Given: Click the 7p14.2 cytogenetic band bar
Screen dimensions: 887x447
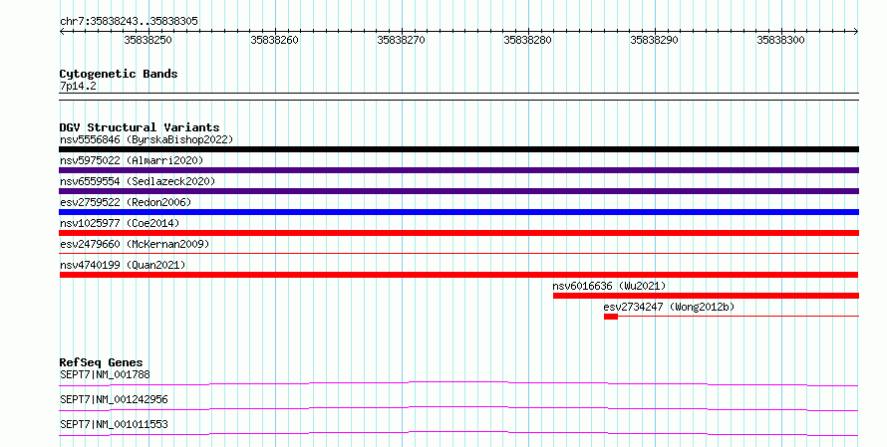Looking at the screenshot, I should (x=458, y=97).
